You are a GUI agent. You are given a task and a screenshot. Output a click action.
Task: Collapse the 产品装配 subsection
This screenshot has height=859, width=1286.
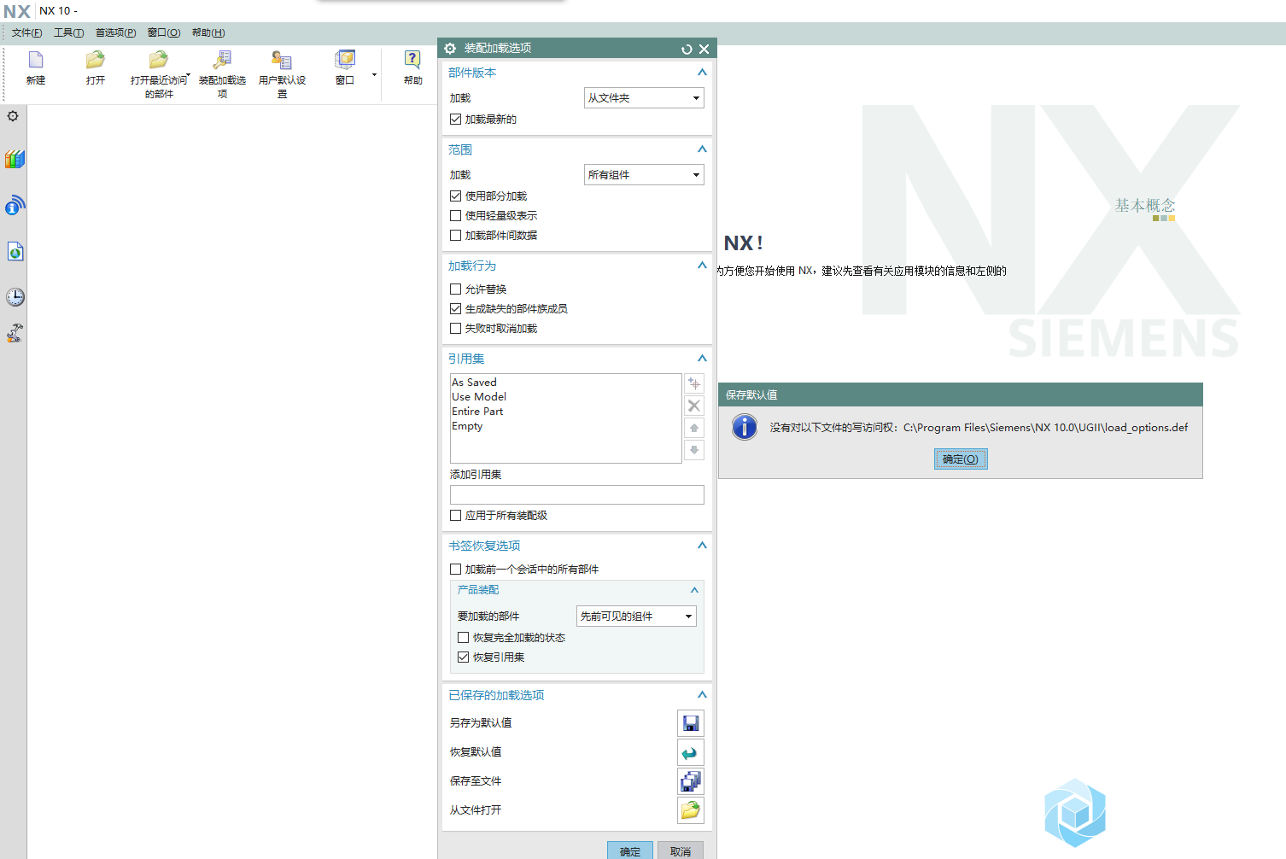[694, 590]
